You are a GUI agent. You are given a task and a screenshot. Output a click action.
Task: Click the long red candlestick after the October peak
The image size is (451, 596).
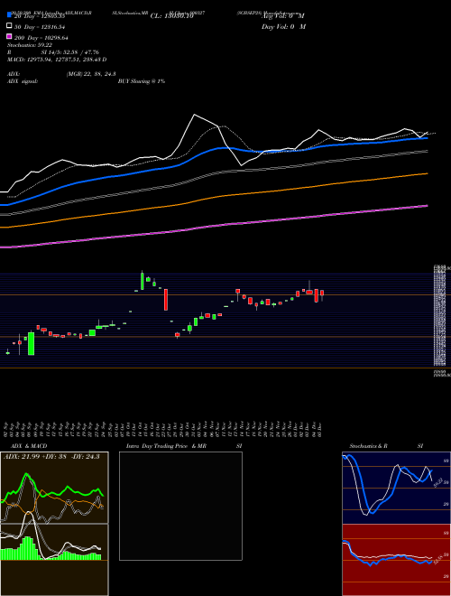[166, 300]
